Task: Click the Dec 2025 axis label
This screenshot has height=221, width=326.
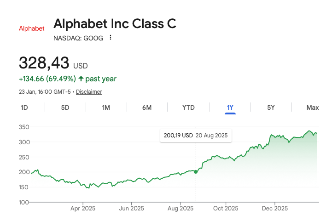Action: point(274,208)
